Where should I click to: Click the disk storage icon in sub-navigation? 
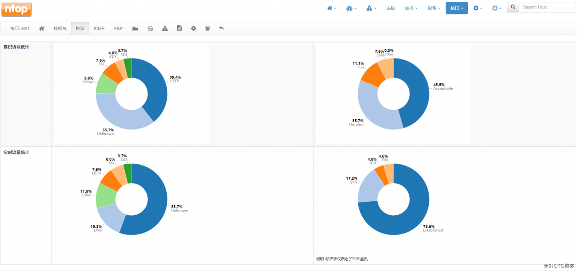pyautogui.click(x=150, y=28)
